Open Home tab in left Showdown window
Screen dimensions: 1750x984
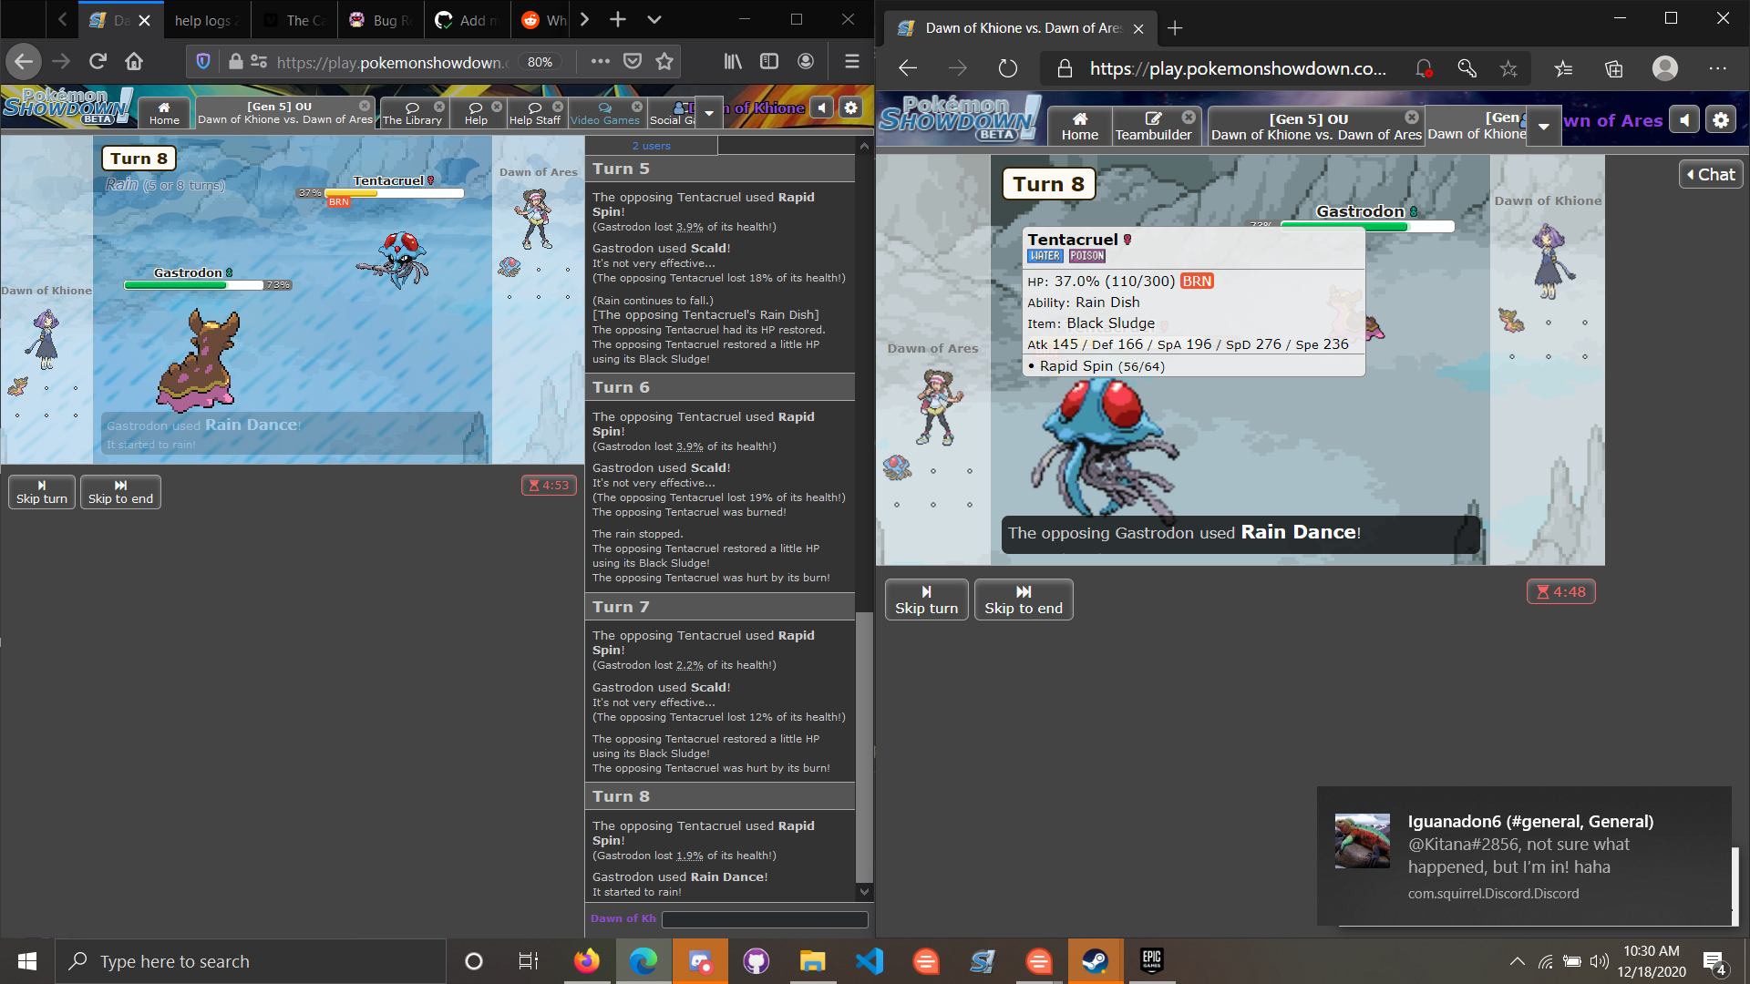point(164,113)
